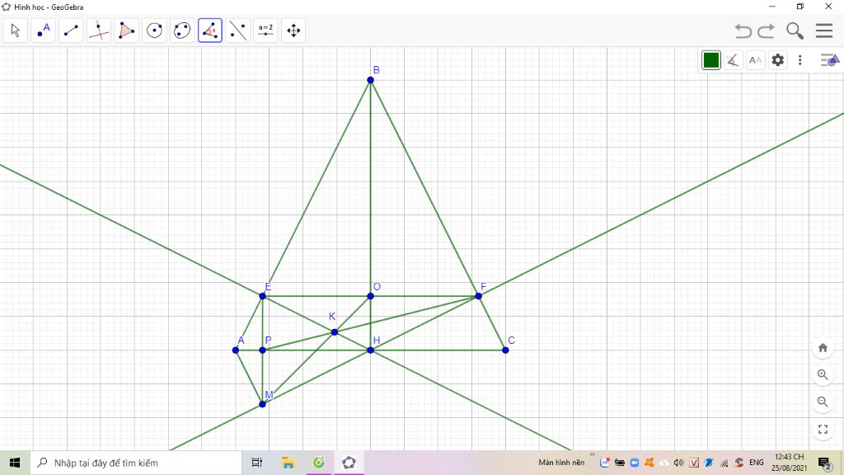This screenshot has height=475, width=844.
Task: Open the AA label text size option
Action: pyautogui.click(x=755, y=60)
